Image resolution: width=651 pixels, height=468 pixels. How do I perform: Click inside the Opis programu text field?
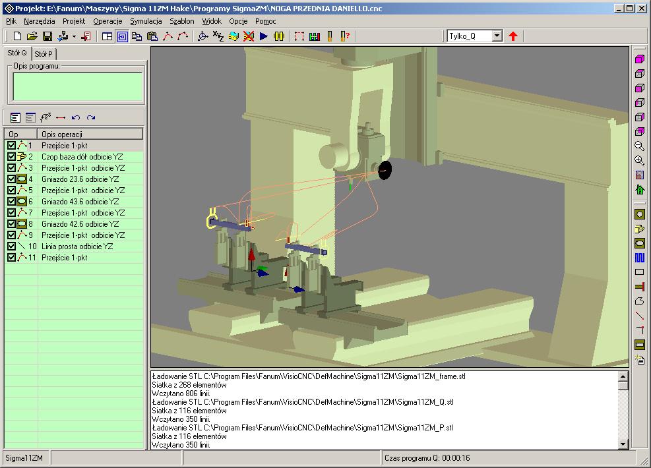coord(78,86)
